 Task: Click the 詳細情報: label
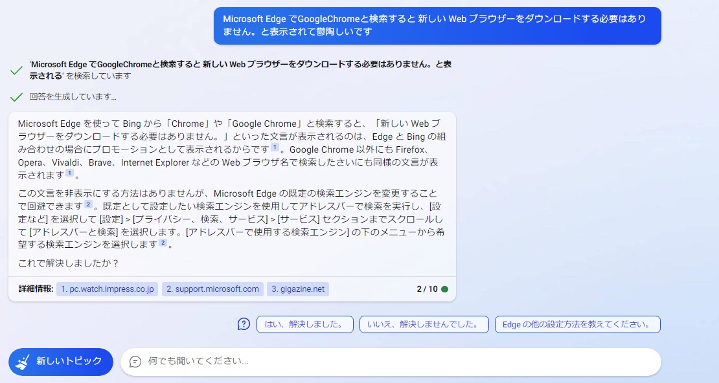36,289
